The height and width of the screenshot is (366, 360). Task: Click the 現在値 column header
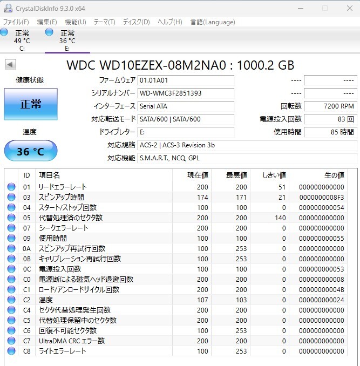(x=192, y=175)
